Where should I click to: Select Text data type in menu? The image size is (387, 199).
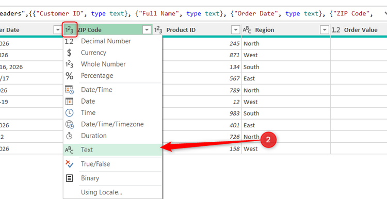tap(113, 150)
